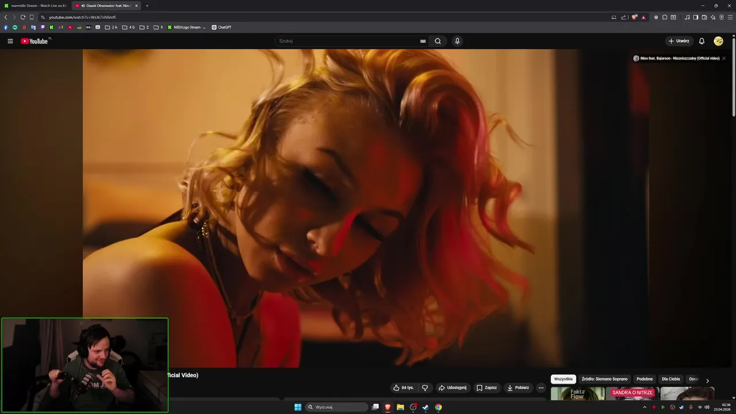Open the browser main hamburger menu

tap(730, 17)
